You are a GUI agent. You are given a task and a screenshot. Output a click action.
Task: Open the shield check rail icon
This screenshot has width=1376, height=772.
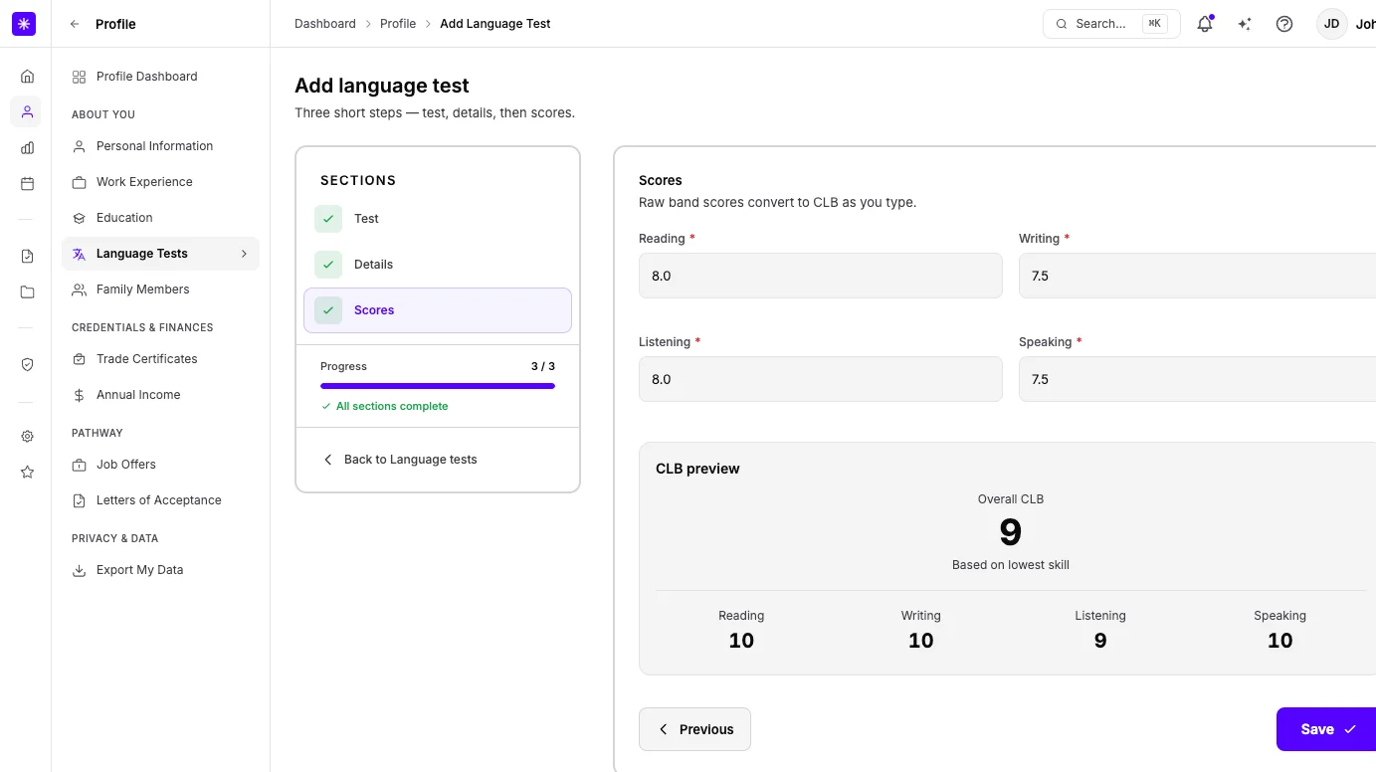point(27,365)
